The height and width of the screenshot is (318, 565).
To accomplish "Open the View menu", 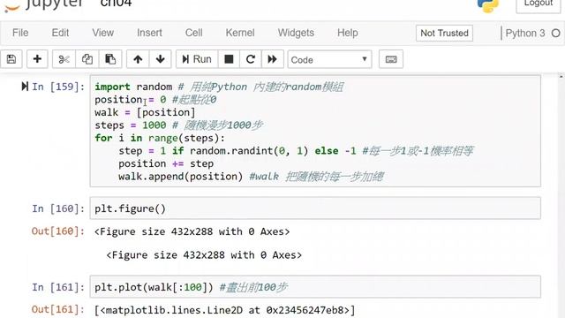I will pyautogui.click(x=103, y=33).
